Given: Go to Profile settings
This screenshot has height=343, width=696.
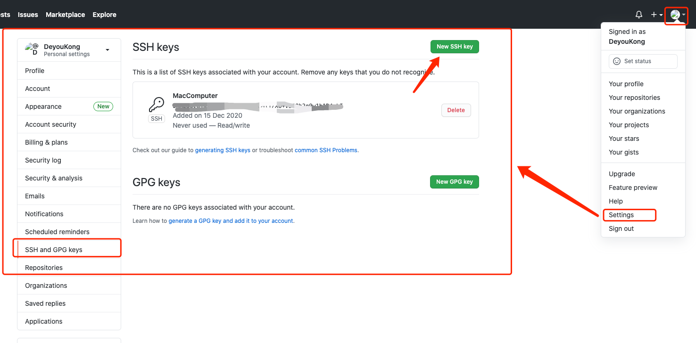Looking at the screenshot, I should coord(69,71).
